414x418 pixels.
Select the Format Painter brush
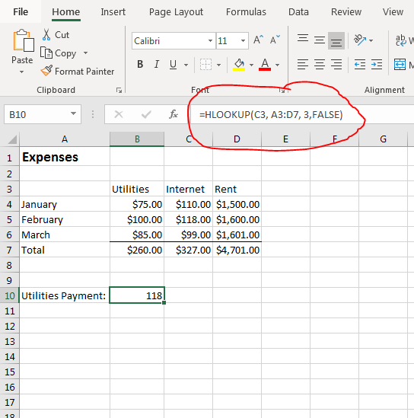tap(46, 71)
